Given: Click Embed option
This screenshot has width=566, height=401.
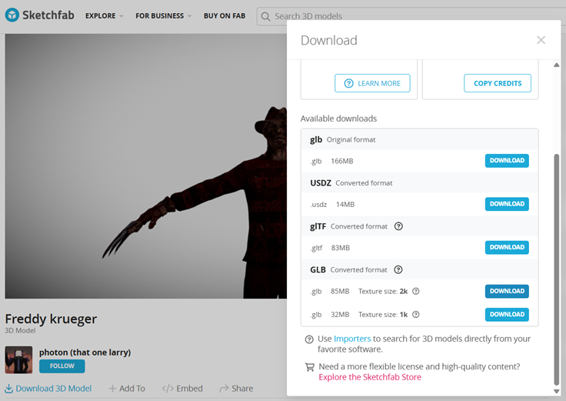Looking at the screenshot, I should pos(182,389).
